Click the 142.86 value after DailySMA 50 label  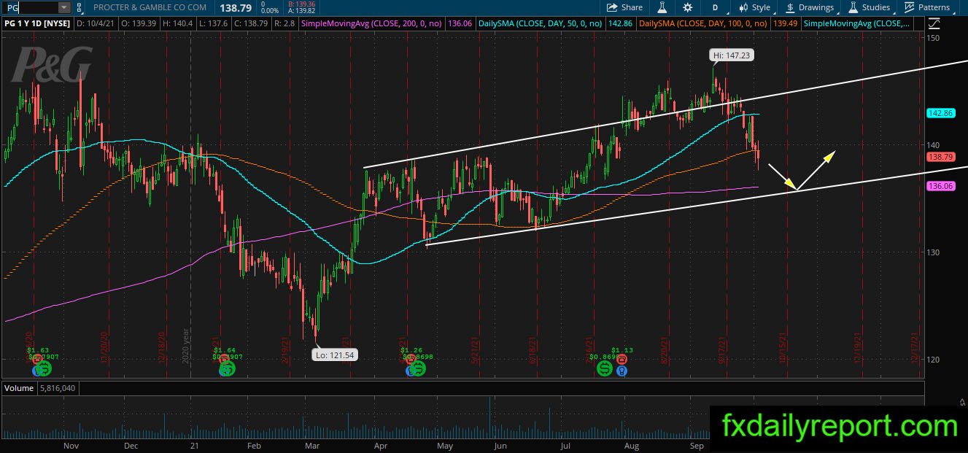[619, 24]
